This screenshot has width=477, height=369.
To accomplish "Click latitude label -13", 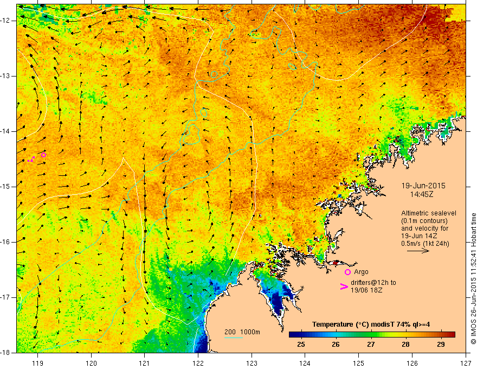I will click(6, 76).
